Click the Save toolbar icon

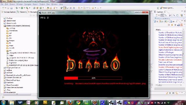(x=8, y=8)
